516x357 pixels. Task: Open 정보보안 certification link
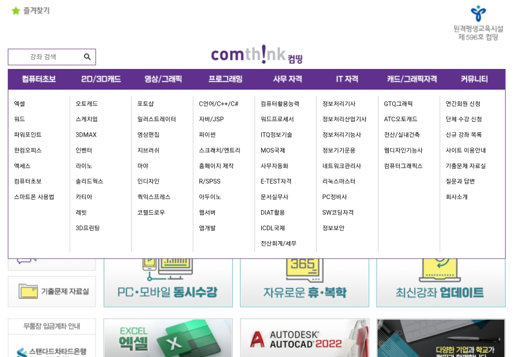click(333, 228)
